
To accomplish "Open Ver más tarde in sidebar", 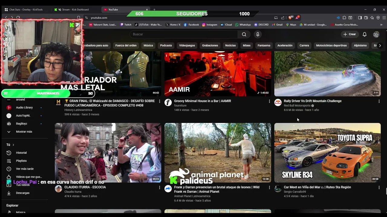I will (x=25, y=169).
